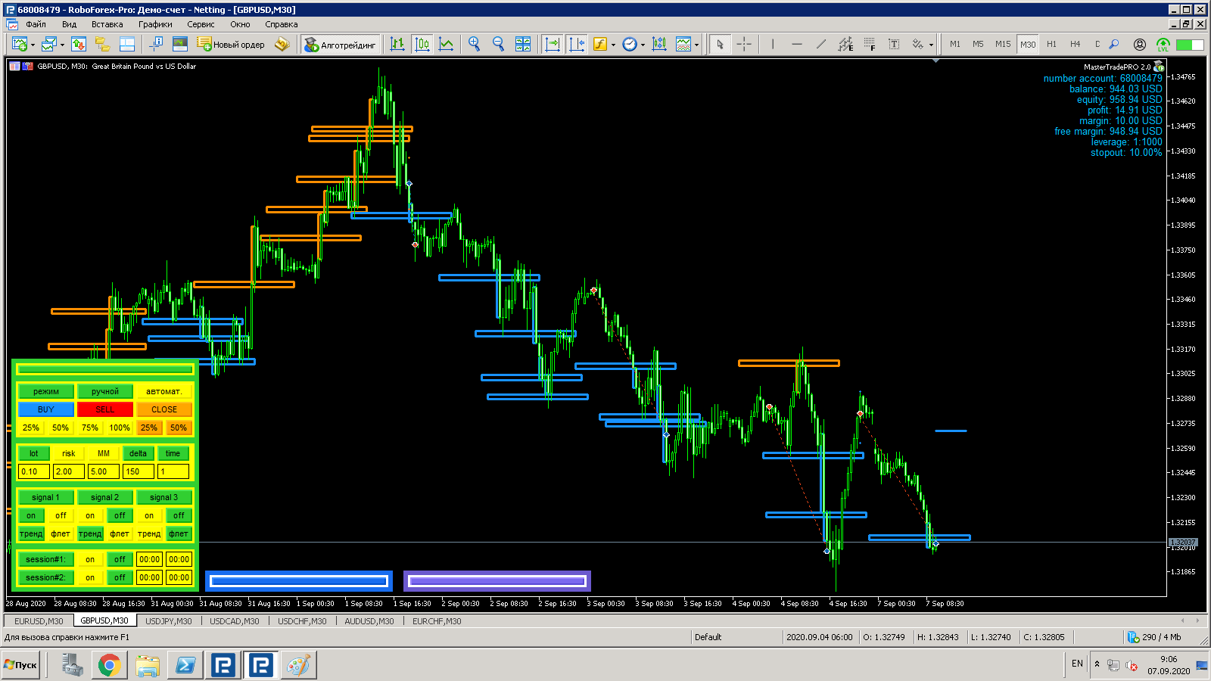
Task: Pick the horizontal line drawing tool
Action: (797, 45)
